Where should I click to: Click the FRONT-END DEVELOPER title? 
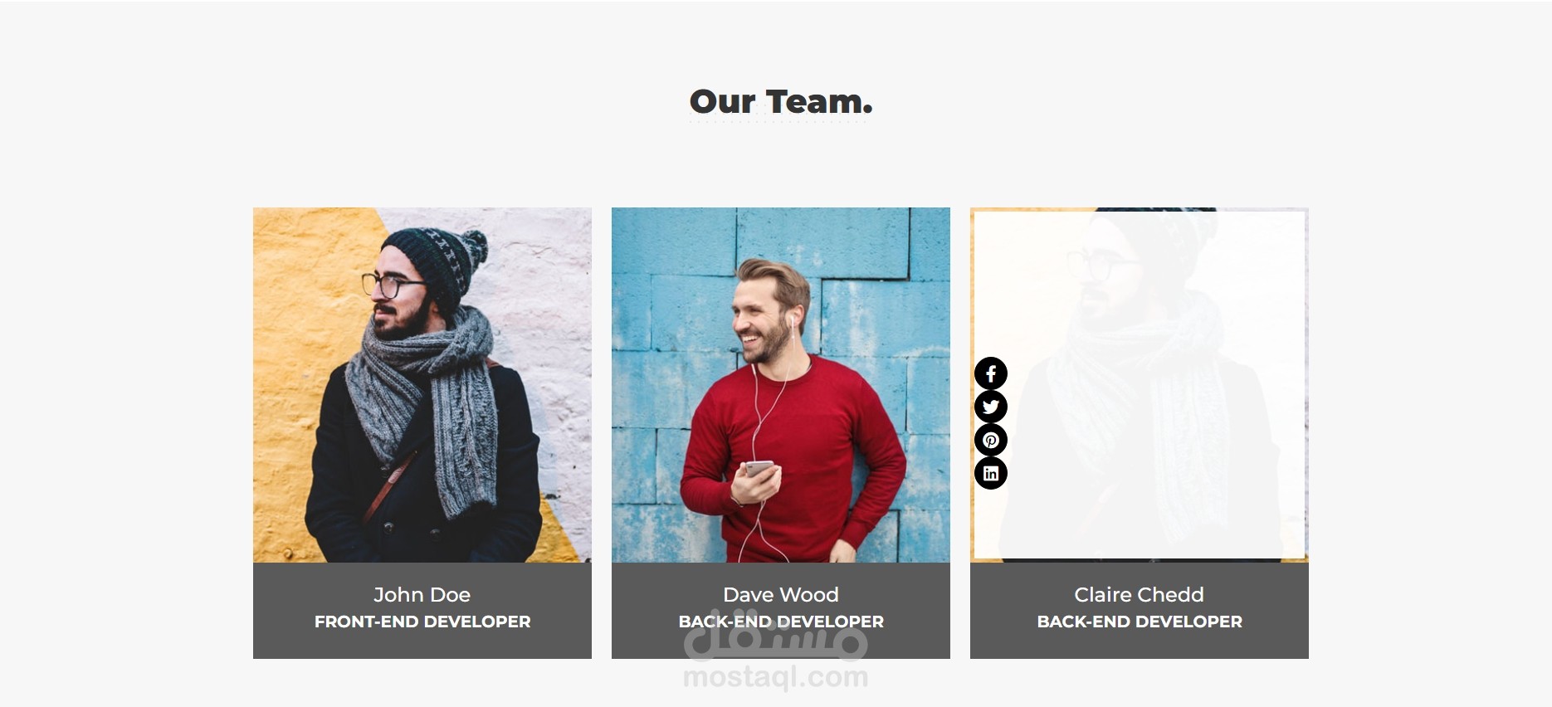(422, 622)
